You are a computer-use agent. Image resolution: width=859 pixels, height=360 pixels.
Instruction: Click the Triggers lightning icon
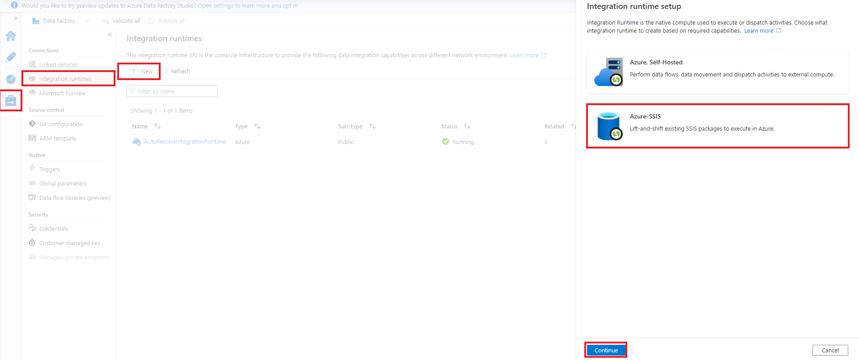point(32,168)
